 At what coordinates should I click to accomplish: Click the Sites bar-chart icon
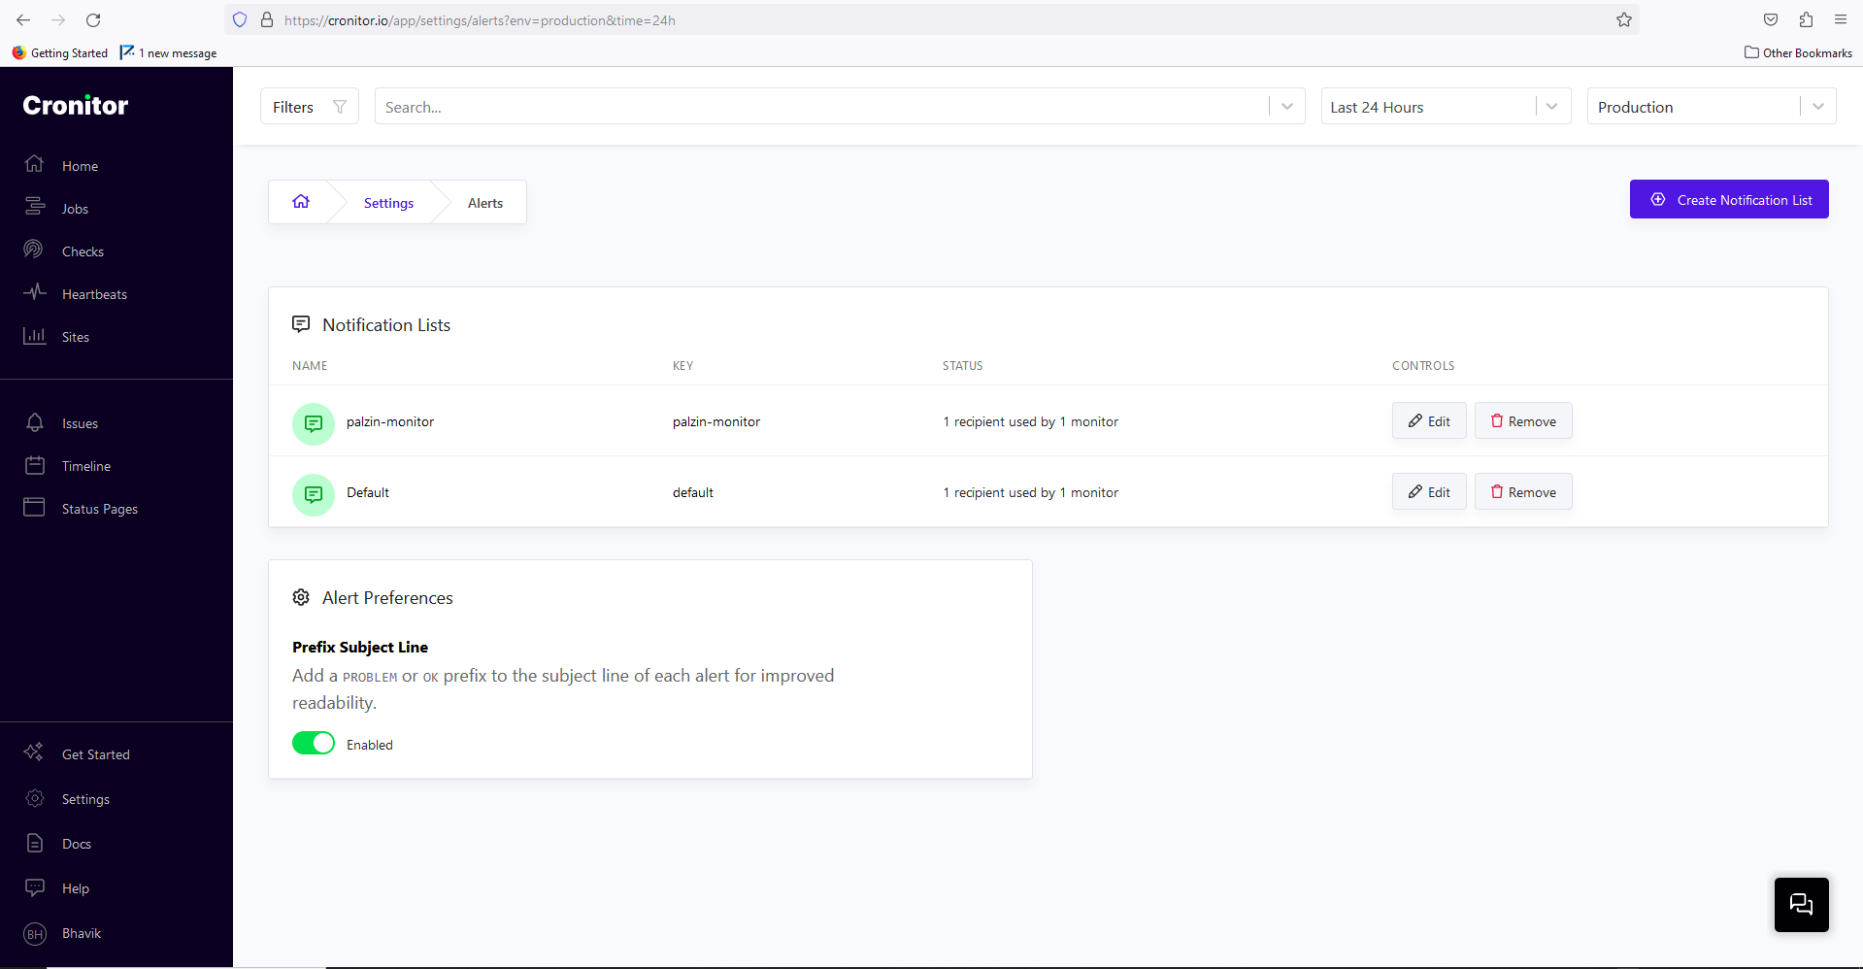pyautogui.click(x=35, y=336)
